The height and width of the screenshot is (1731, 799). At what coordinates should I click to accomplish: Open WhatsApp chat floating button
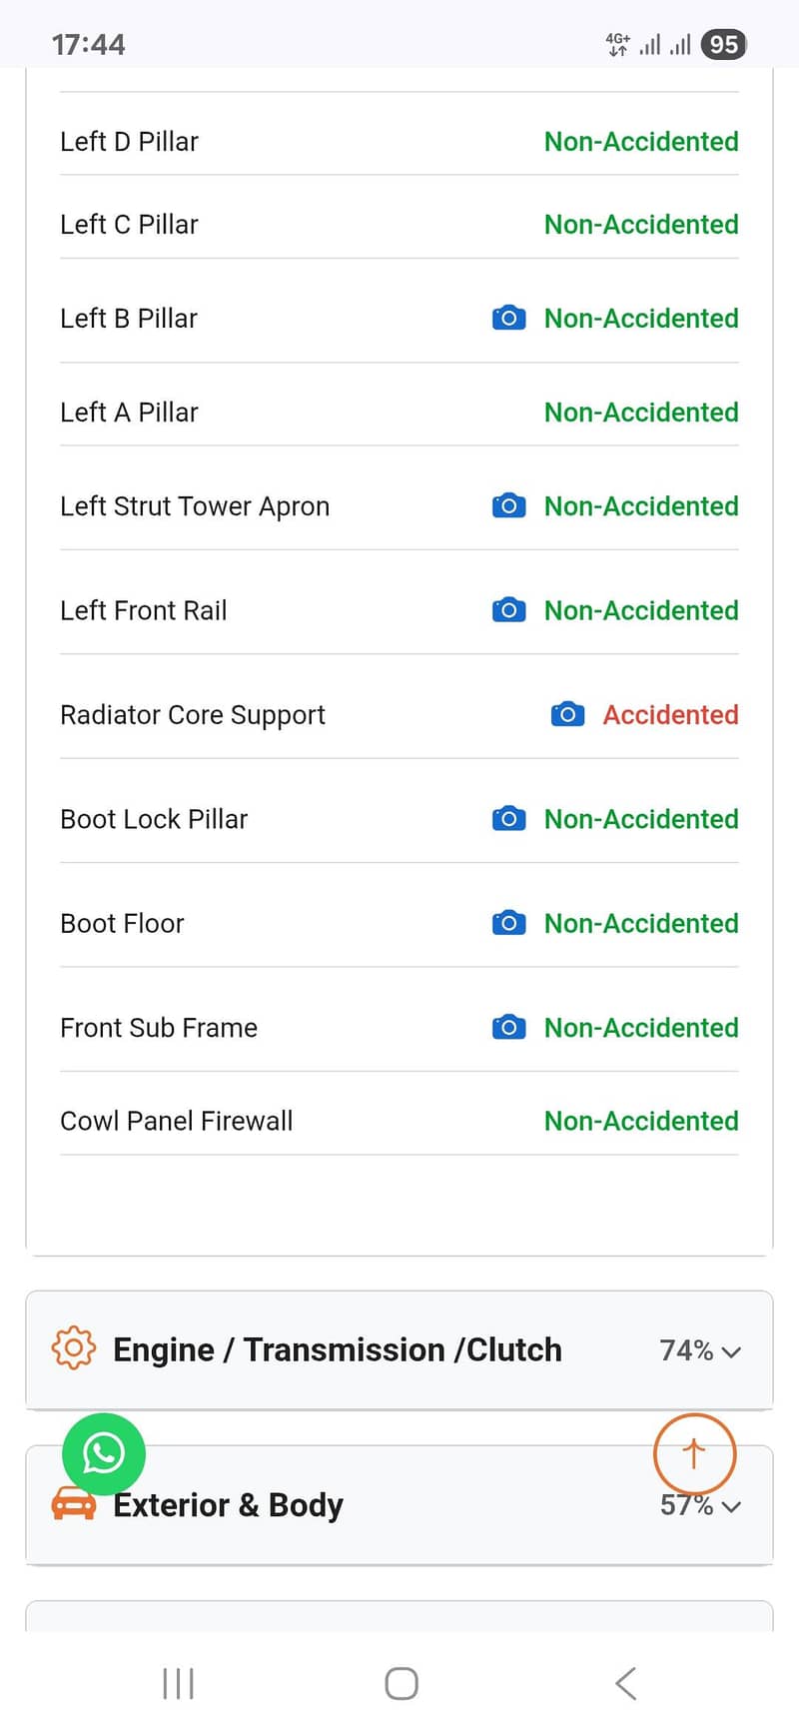pyautogui.click(x=104, y=1454)
